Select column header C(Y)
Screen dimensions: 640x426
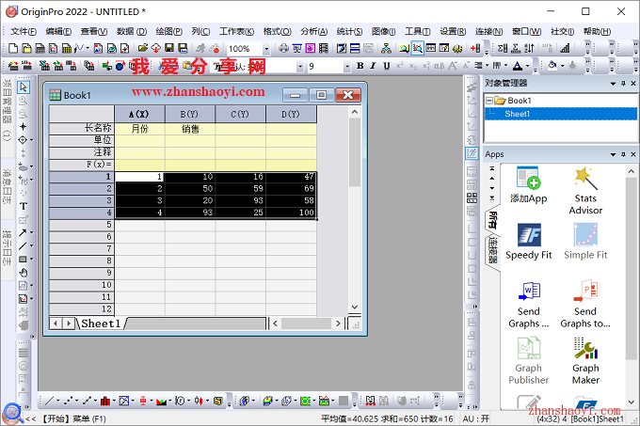pyautogui.click(x=240, y=114)
